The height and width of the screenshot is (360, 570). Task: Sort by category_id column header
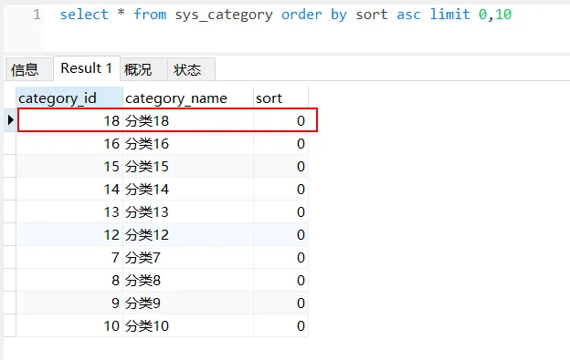pyautogui.click(x=69, y=98)
